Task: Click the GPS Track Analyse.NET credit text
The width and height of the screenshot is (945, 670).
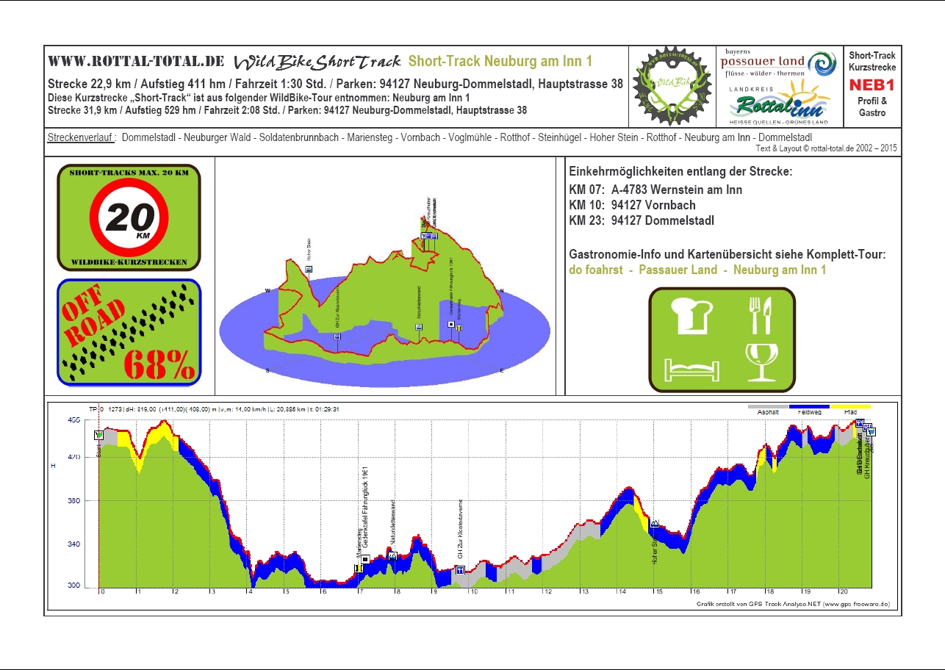Action: [x=794, y=604]
